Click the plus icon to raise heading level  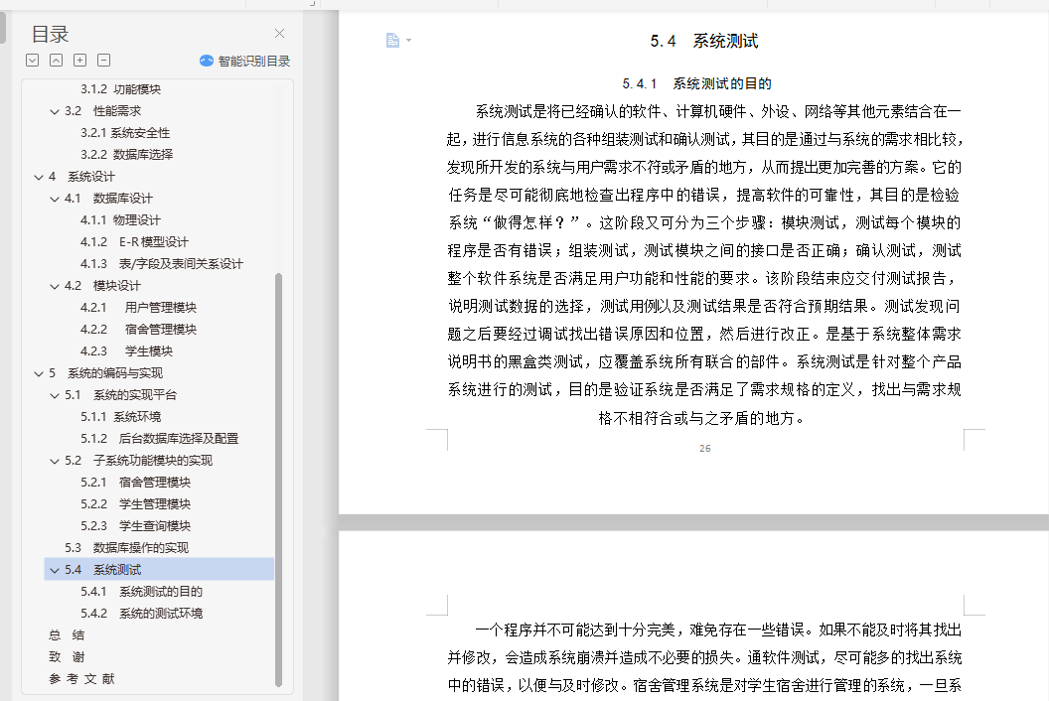[79, 61]
